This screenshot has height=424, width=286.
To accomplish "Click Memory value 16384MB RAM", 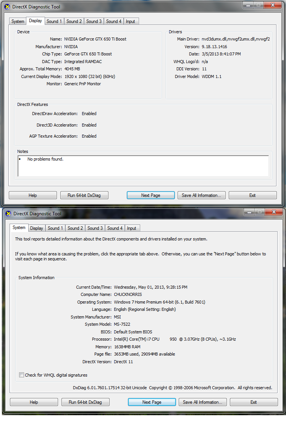I will point(127,347).
